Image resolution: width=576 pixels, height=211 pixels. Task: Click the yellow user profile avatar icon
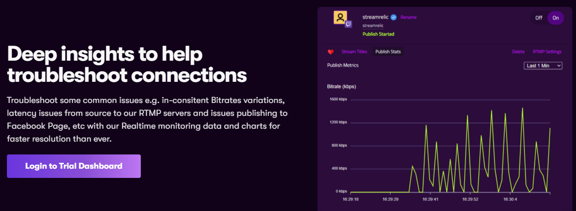340,17
